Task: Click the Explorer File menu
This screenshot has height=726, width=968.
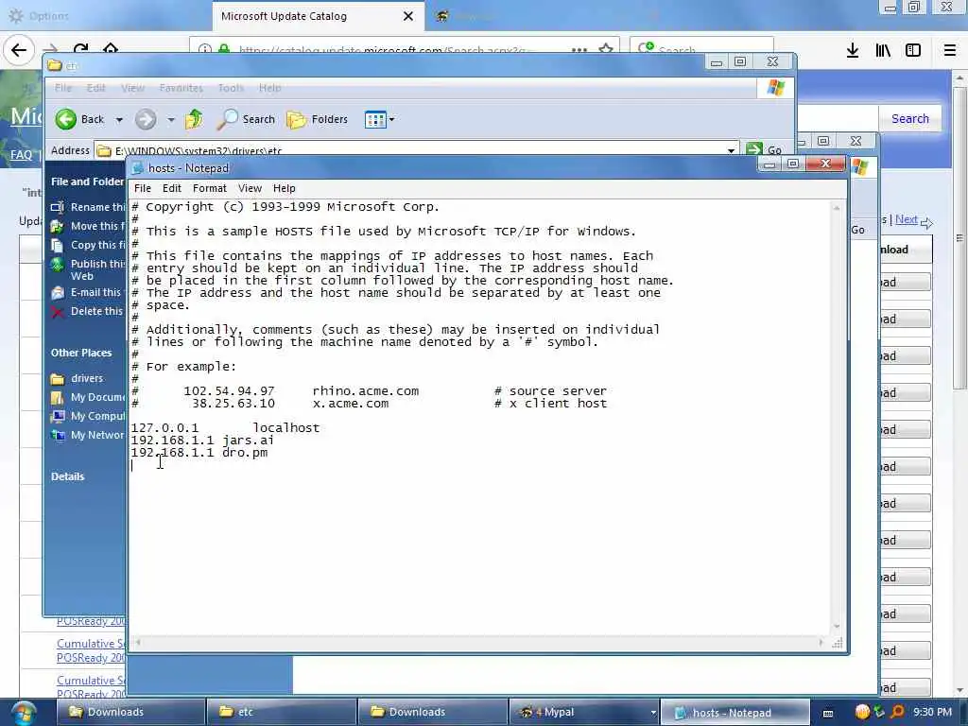Action: pos(63,88)
